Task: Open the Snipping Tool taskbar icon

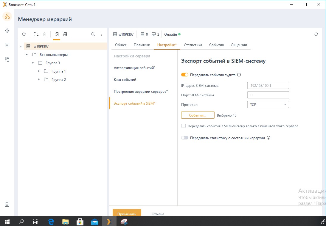Action: [x=124, y=222]
